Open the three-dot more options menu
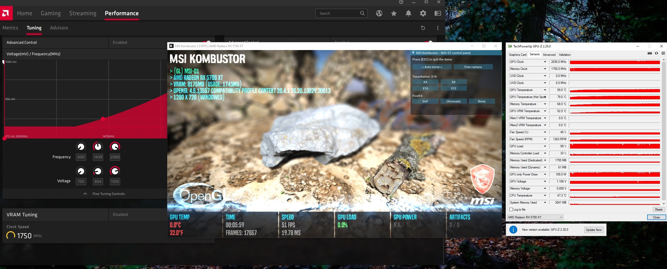 point(438,28)
